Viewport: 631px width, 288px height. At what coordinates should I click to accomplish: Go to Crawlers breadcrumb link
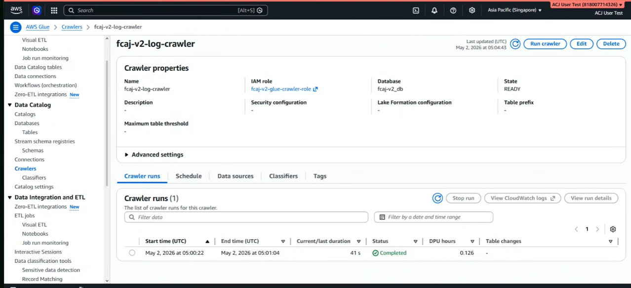pos(72,27)
